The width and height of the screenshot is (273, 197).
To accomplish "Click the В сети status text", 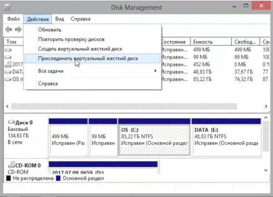I will pyautogui.click(x=15, y=142).
